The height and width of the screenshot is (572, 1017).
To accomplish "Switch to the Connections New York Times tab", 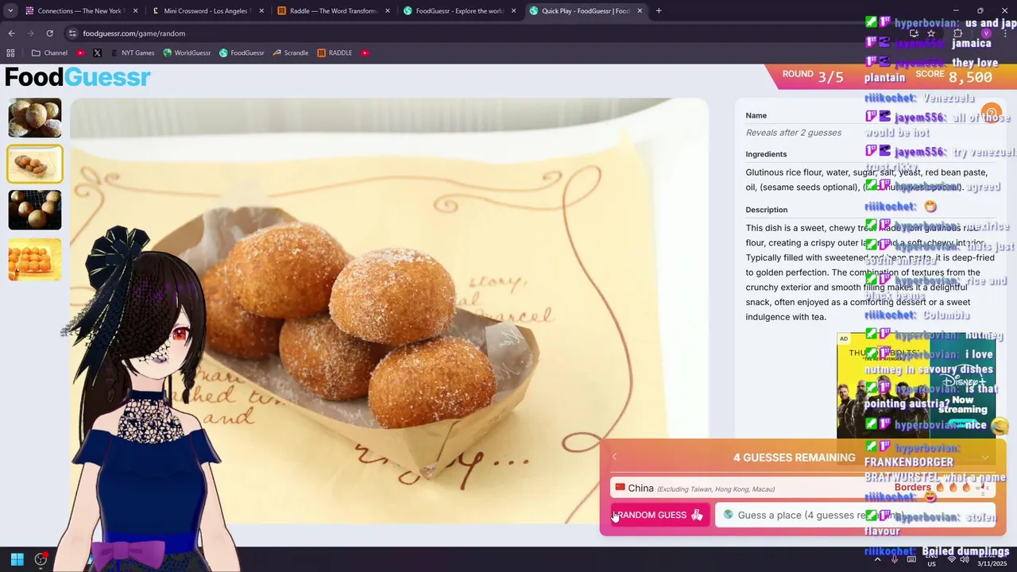I will (82, 11).
